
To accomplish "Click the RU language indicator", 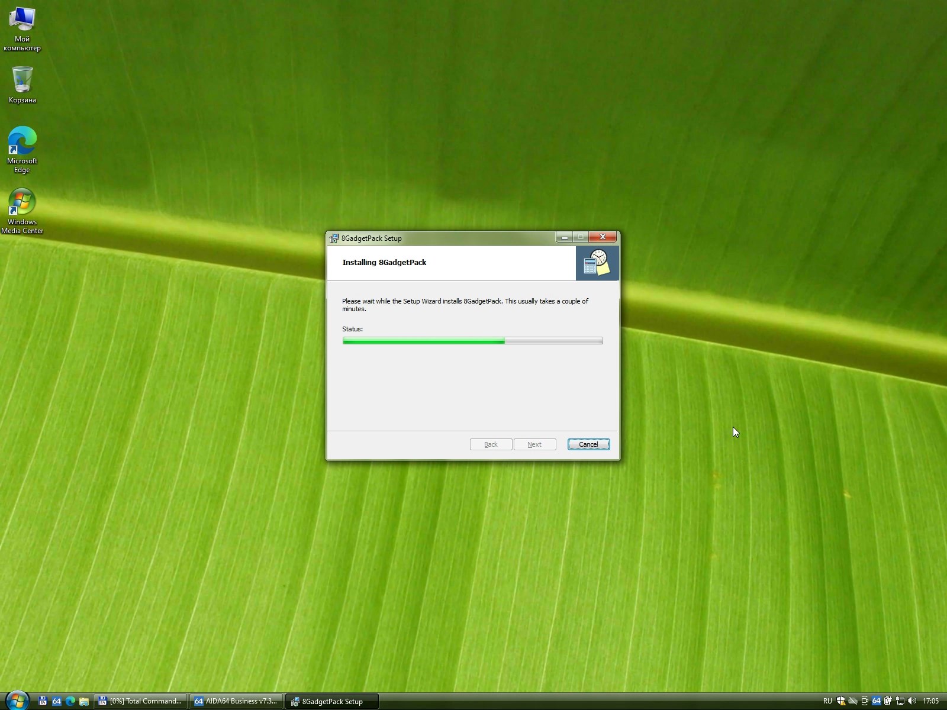I will [x=827, y=701].
